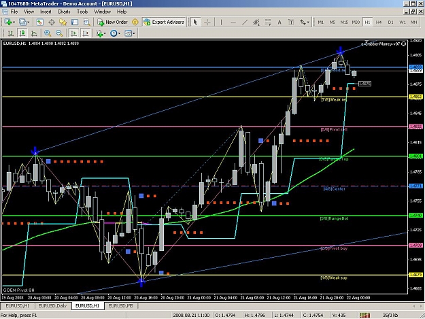Open the Charts menu
Screen dimensions: 425x319
(x=64, y=12)
